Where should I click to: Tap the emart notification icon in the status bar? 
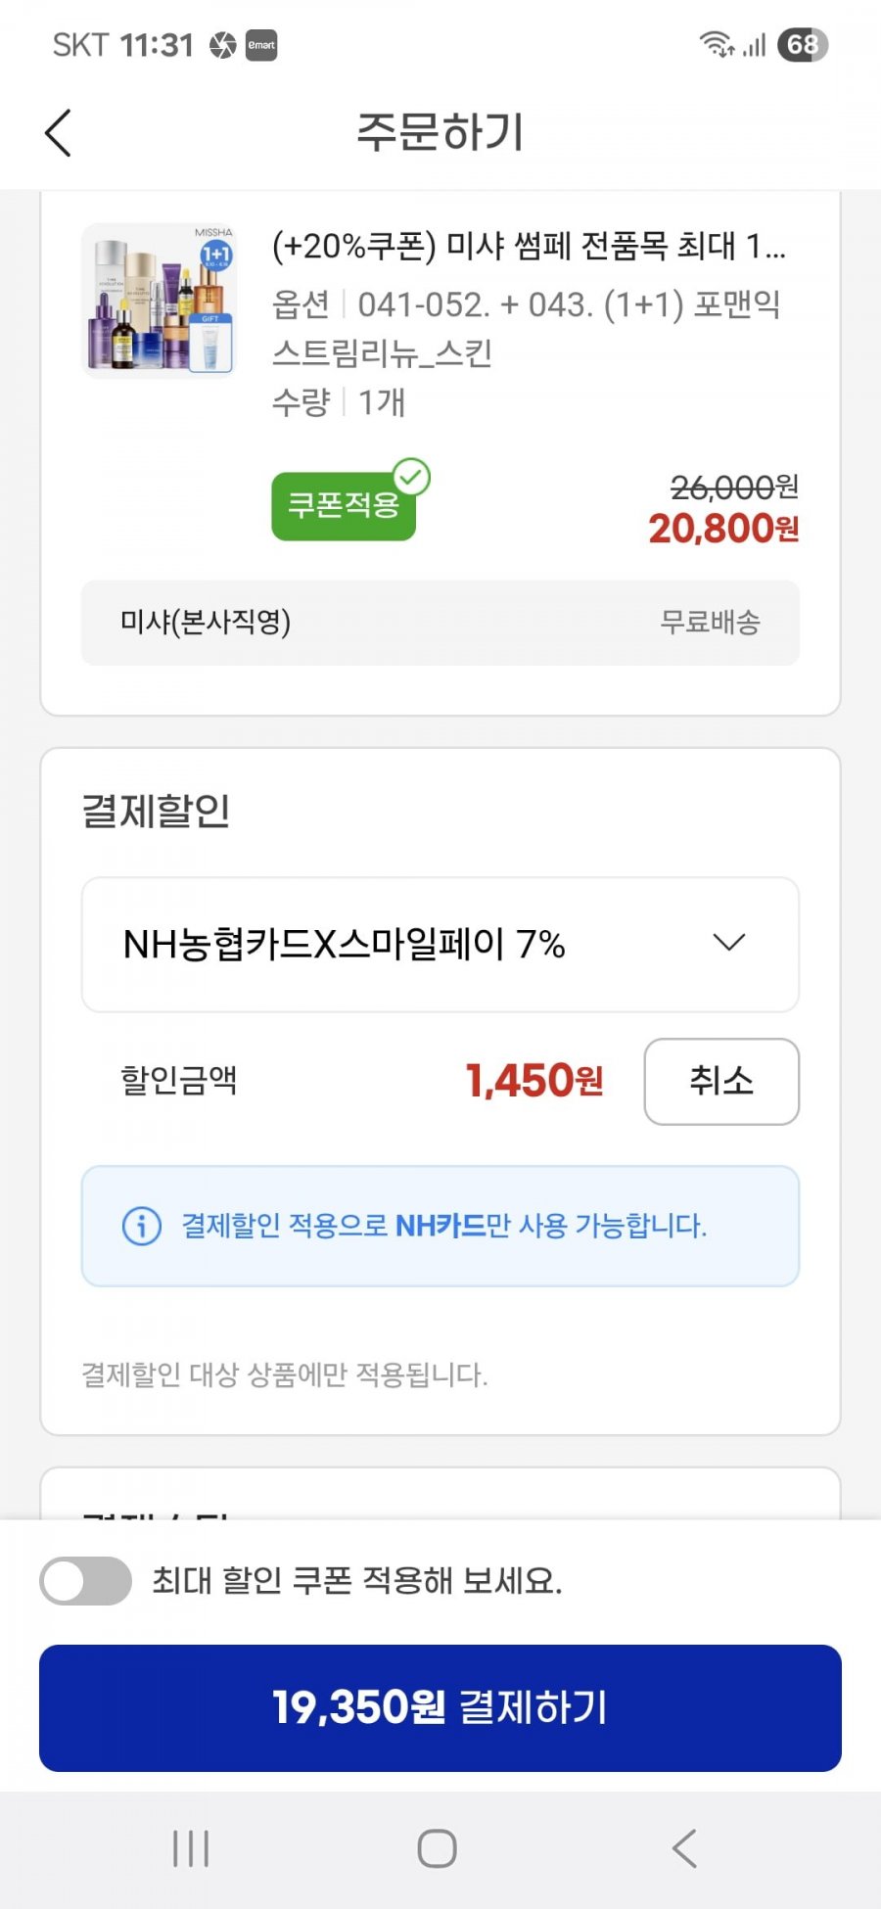tap(261, 45)
